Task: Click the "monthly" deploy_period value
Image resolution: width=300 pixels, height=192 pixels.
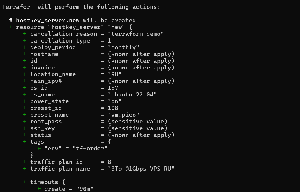Action: coord(123,47)
